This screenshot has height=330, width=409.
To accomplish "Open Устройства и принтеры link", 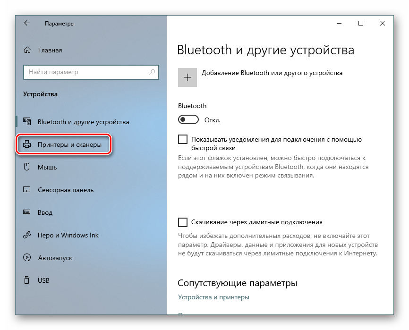I will 213,297.
